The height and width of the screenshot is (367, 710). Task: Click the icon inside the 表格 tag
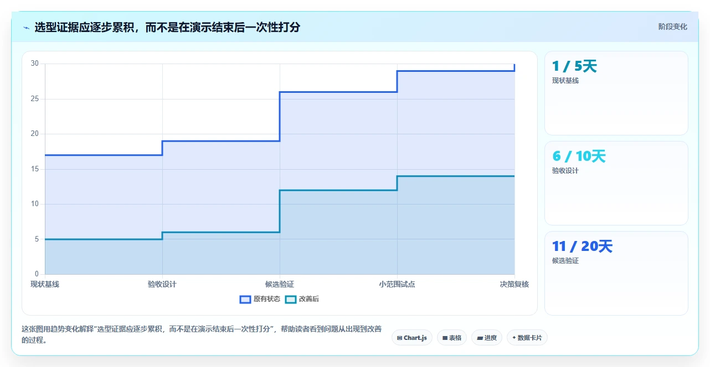(x=445, y=338)
